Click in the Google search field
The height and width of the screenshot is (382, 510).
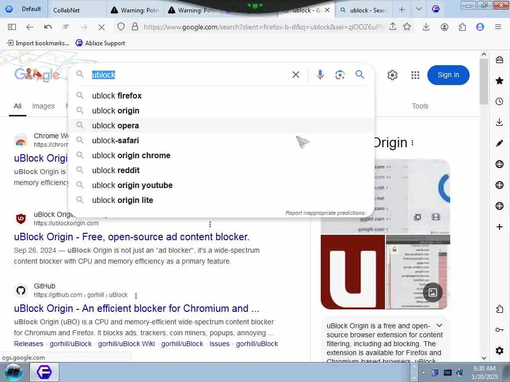189,75
